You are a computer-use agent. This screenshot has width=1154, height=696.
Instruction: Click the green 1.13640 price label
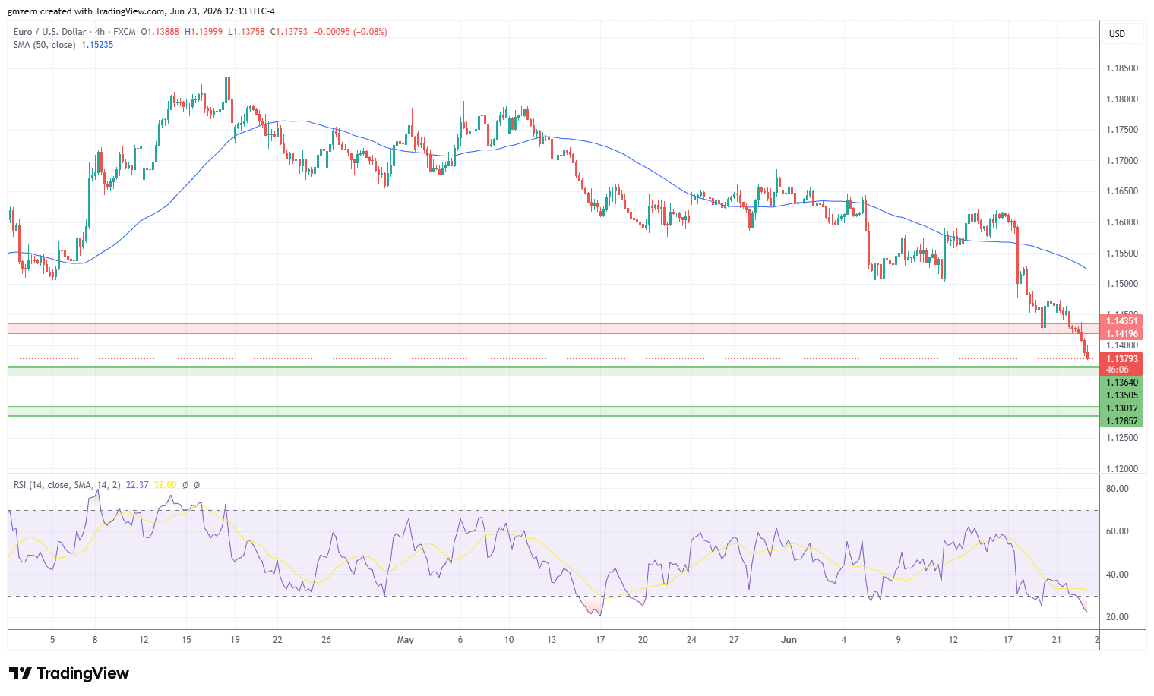[x=1122, y=383]
